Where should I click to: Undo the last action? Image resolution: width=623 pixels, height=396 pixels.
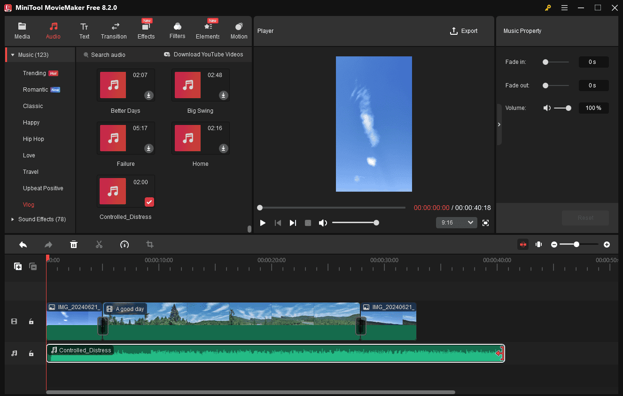(x=23, y=244)
